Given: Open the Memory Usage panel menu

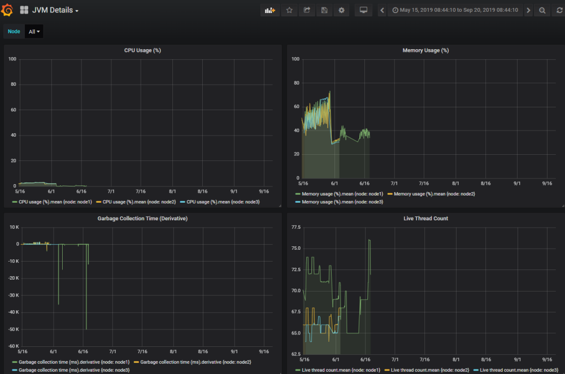Looking at the screenshot, I should pos(425,50).
